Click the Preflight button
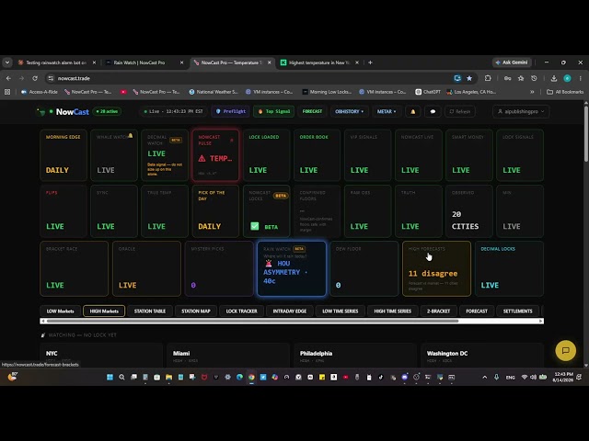Image resolution: width=589 pixels, height=441 pixels. coord(231,111)
